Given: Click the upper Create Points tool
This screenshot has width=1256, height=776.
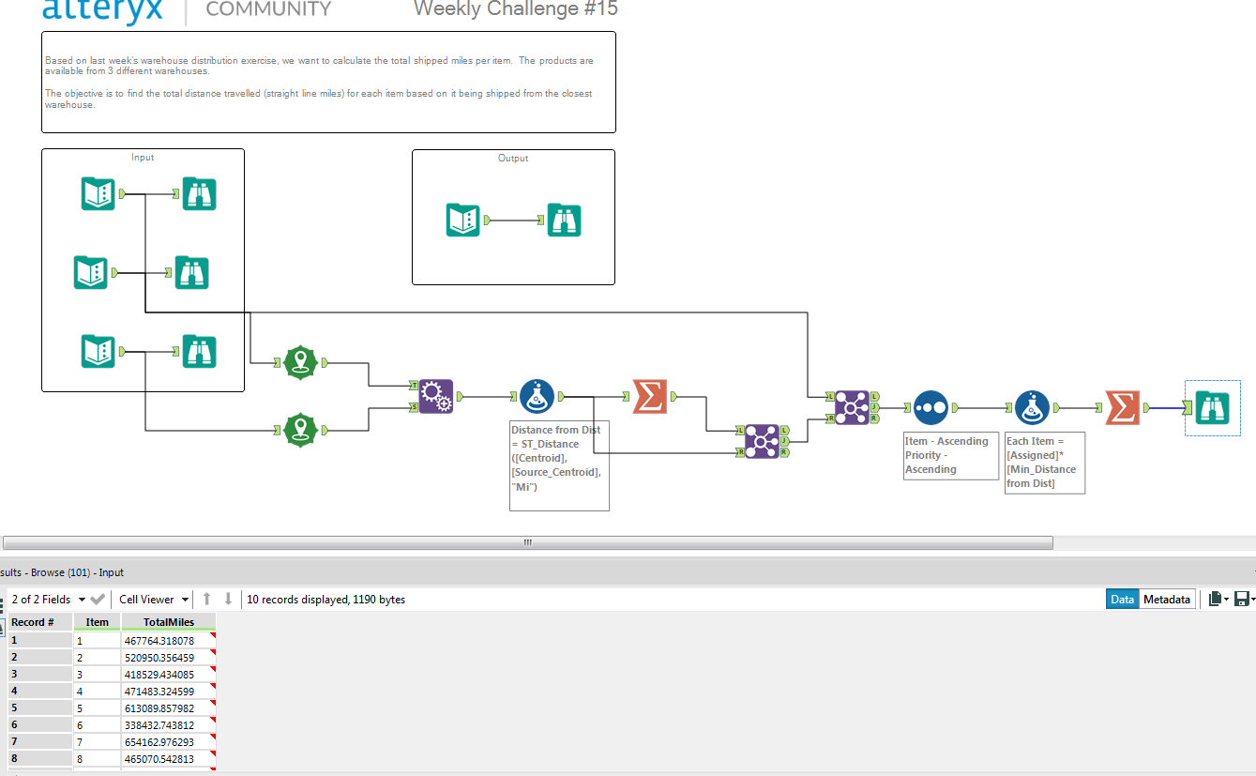Looking at the screenshot, I should point(300,362).
